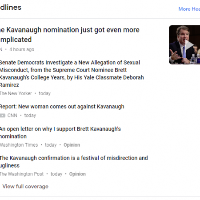Click the CNN source name
This screenshot has width=200, height=200.
point(12,116)
